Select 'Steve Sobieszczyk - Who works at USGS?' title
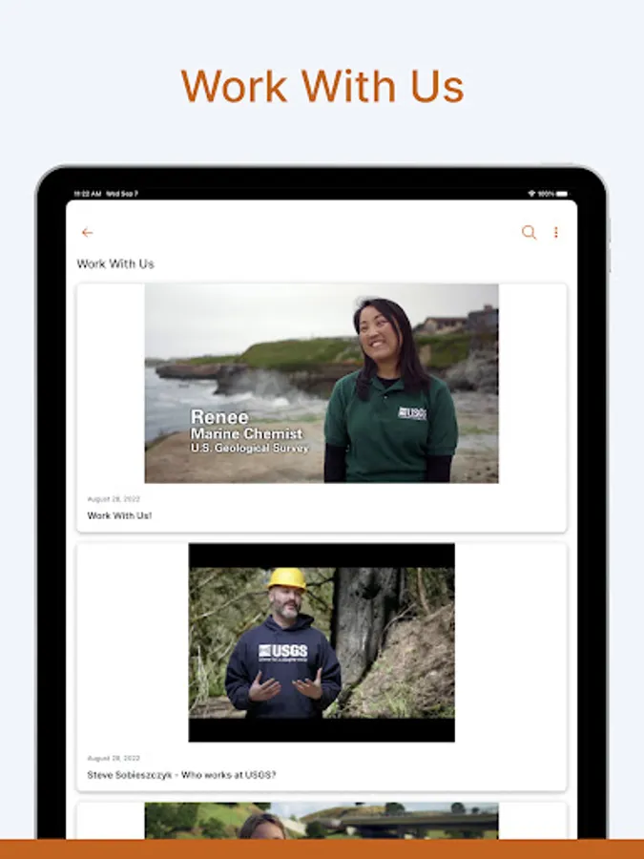The width and height of the screenshot is (644, 859). pos(181,775)
